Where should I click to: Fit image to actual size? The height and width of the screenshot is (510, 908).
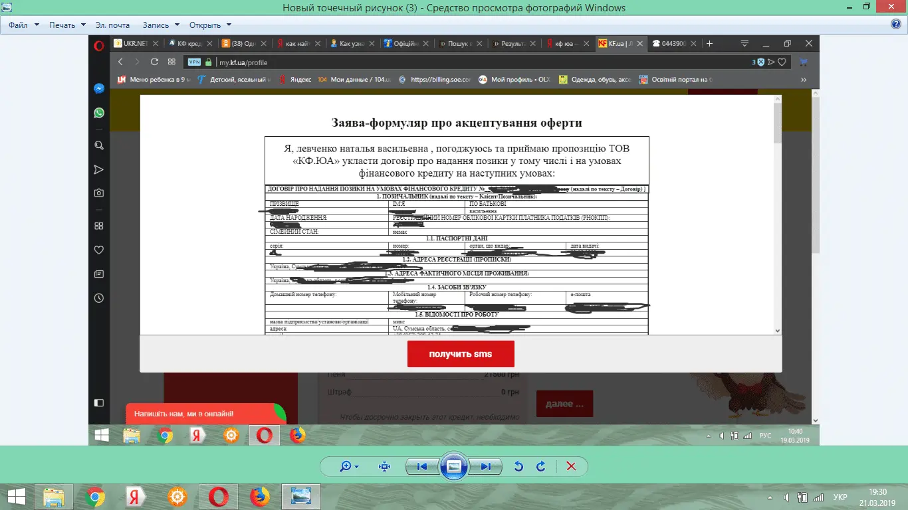coord(384,466)
